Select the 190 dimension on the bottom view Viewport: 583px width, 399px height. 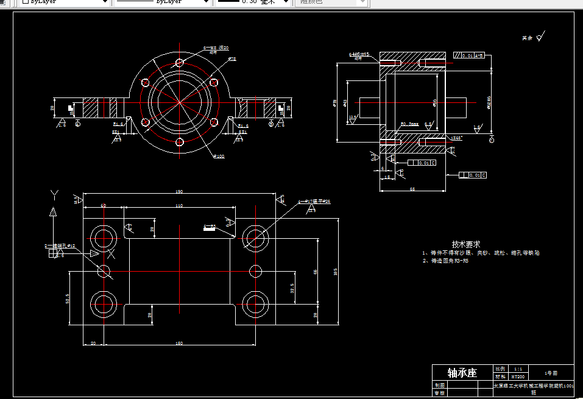point(179,191)
